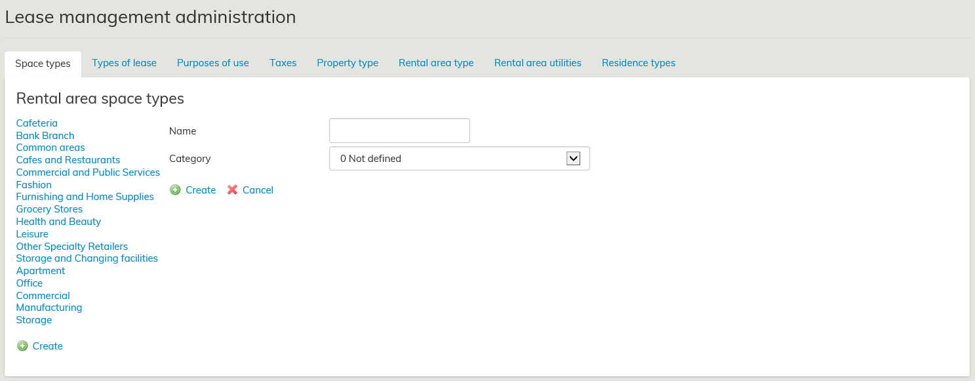This screenshot has width=975, height=381.
Task: Click the green plus icon below the space types list
Action: pyautogui.click(x=22, y=346)
